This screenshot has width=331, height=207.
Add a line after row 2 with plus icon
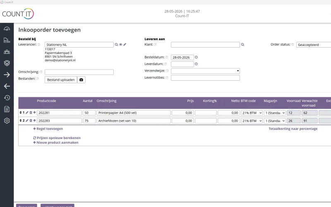(x=34, y=120)
